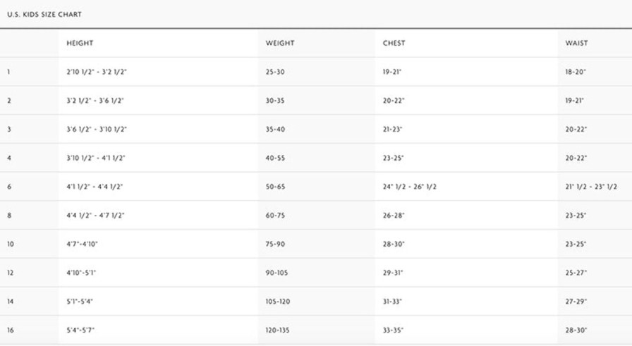Screen dimensions: 632x346
Task: Select the WEIGHT column header
Action: [280, 43]
